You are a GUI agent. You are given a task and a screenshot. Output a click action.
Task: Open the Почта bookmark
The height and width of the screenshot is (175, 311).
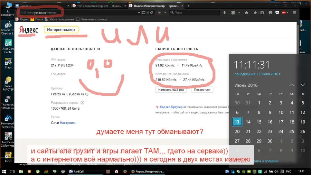(37, 19)
